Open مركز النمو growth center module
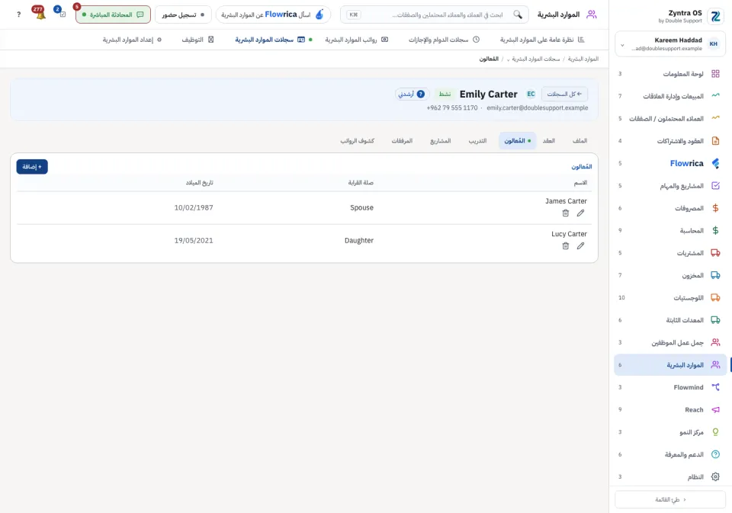 [x=670, y=432]
